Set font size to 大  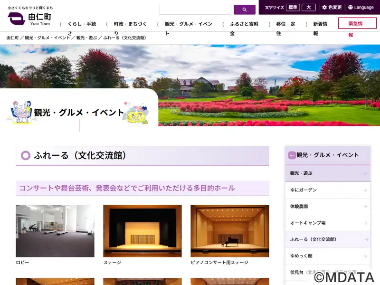point(308,8)
